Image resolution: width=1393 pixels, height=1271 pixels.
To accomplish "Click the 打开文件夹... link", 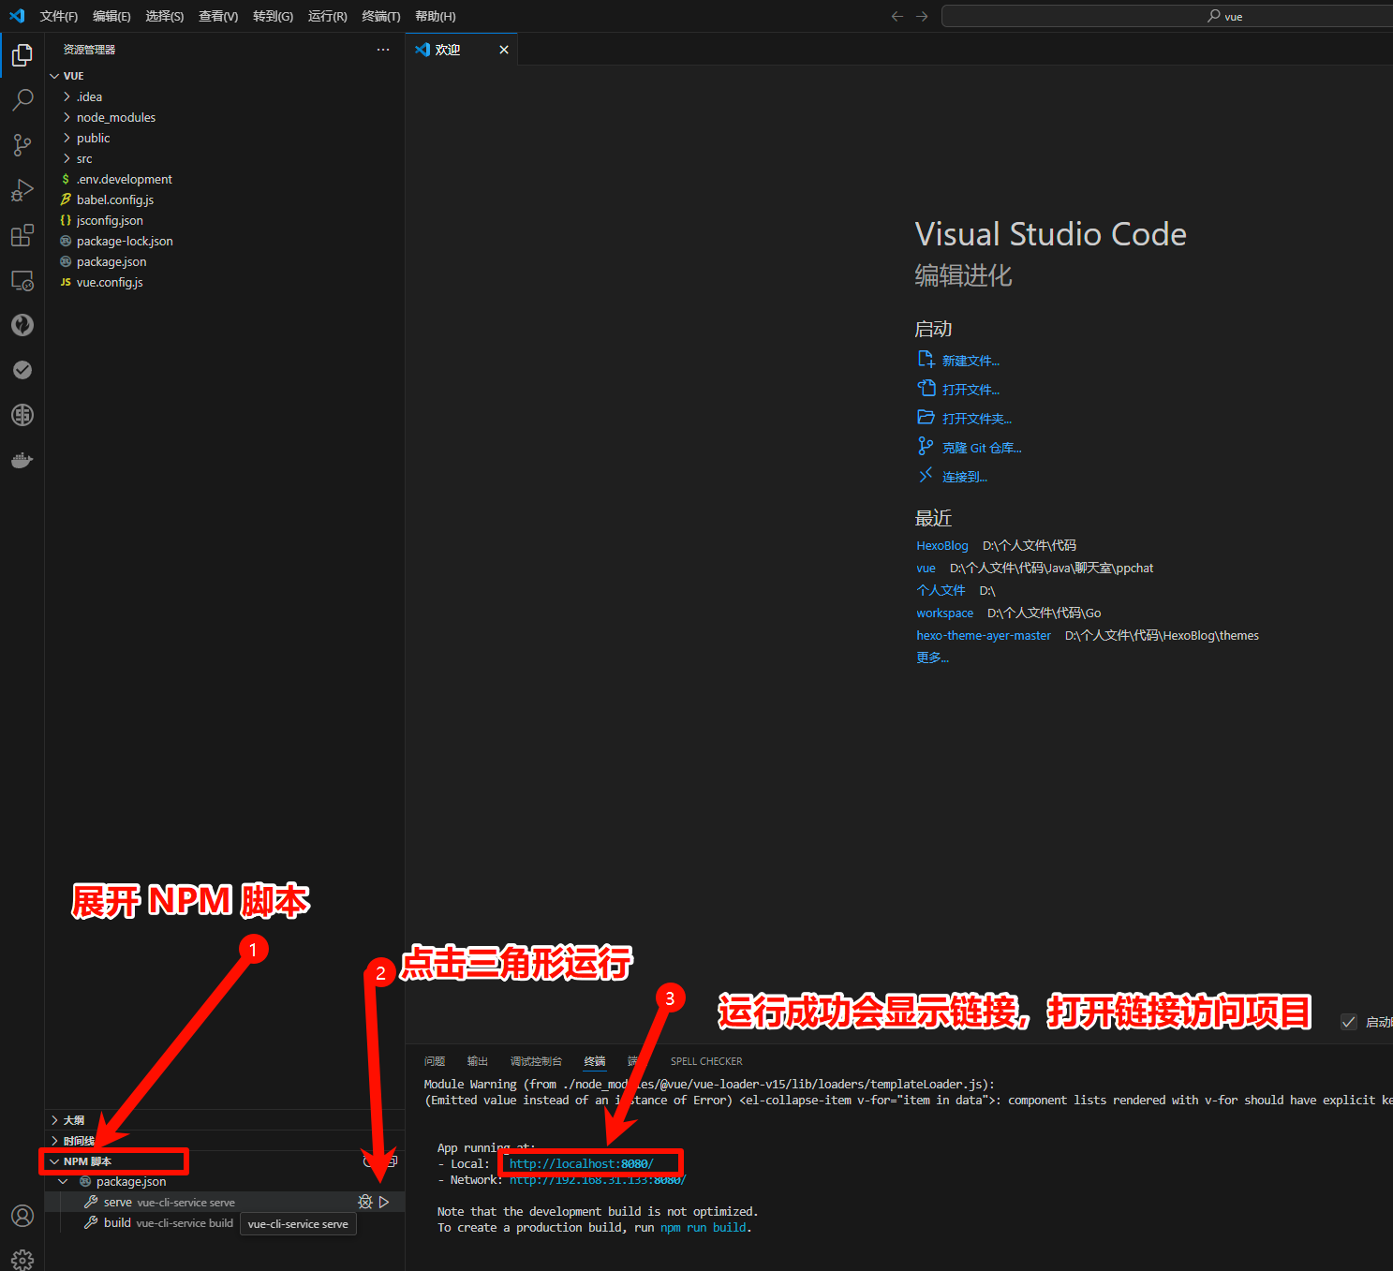I will pyautogui.click(x=977, y=419).
